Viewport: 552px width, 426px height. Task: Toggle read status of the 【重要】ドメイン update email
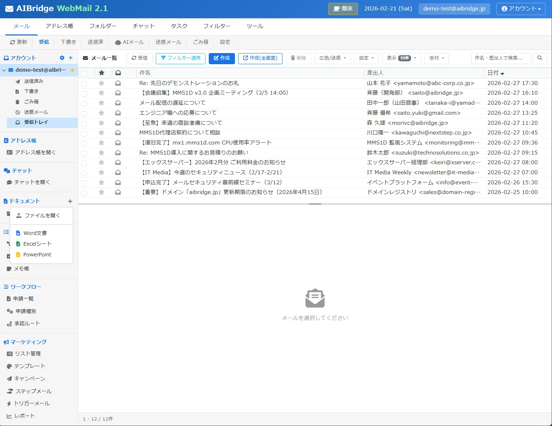tap(118, 192)
